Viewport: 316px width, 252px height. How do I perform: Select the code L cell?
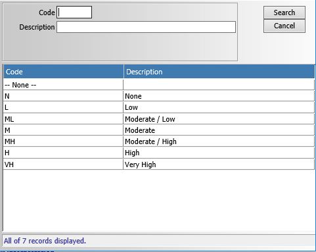coord(63,107)
